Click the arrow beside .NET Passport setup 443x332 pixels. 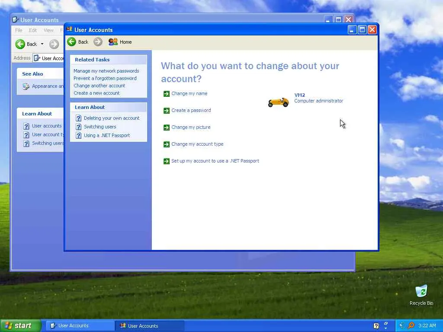pyautogui.click(x=167, y=161)
